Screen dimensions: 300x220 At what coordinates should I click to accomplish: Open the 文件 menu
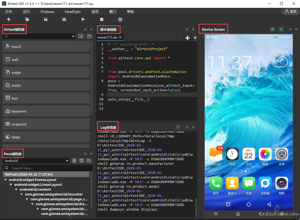click(9, 12)
